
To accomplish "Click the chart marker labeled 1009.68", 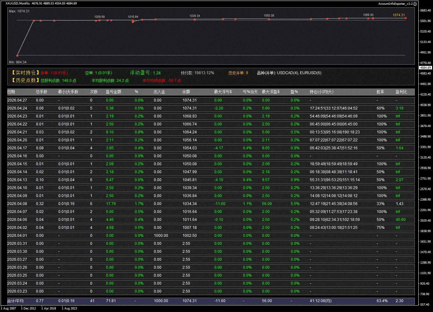I will 99,20.
